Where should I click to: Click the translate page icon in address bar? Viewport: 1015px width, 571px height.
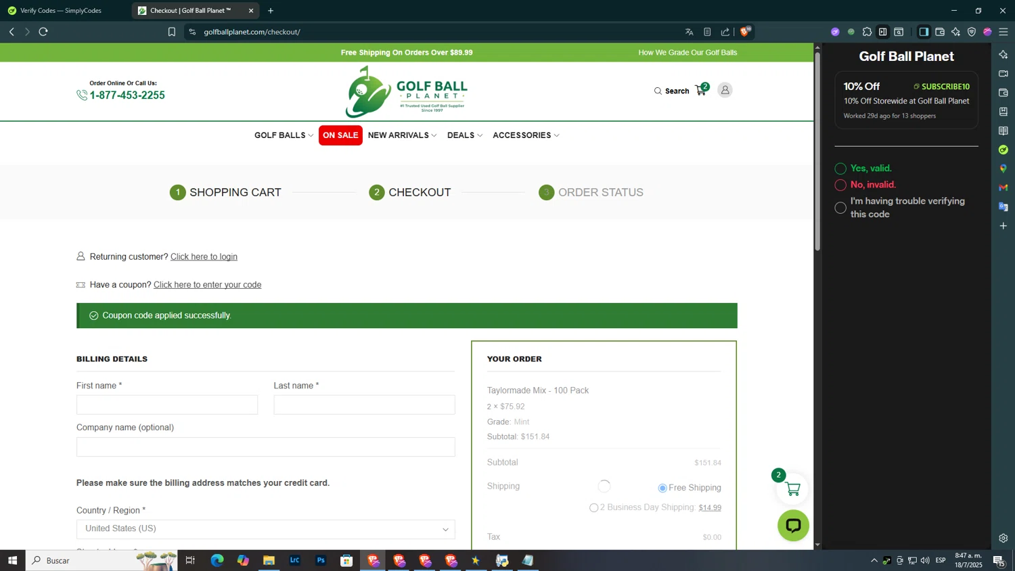[x=689, y=32]
